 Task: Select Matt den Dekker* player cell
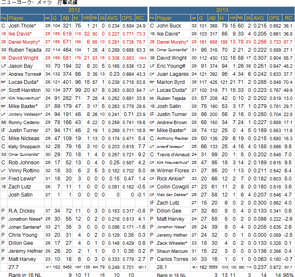pyautogui.click(x=173, y=195)
